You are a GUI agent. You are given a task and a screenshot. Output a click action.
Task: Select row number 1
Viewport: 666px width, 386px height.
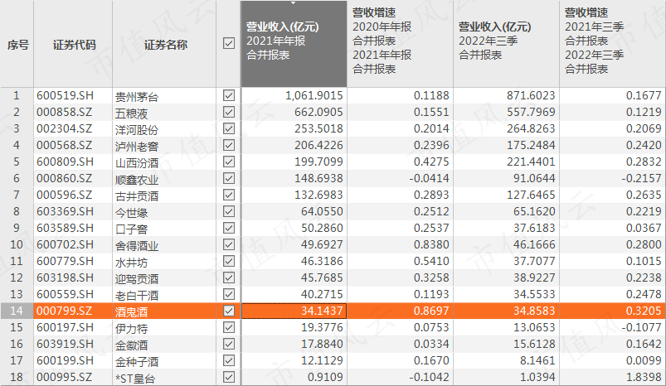[x=17, y=95]
